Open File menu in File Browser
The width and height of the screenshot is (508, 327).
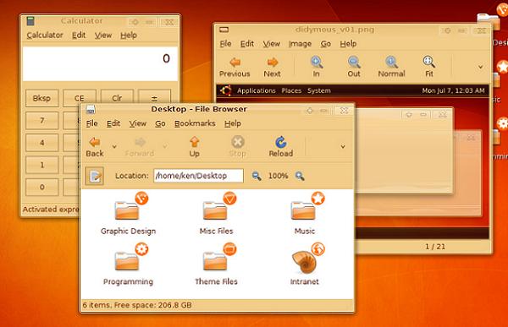pos(92,123)
